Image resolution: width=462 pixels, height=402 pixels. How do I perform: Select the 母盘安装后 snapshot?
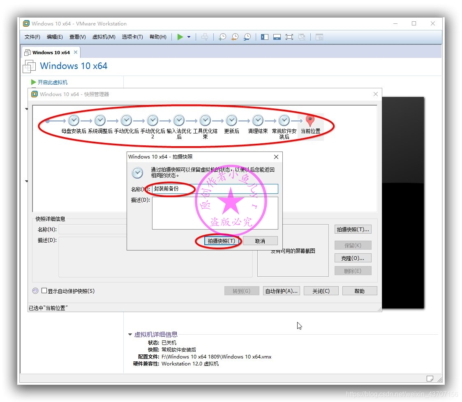coord(73,120)
